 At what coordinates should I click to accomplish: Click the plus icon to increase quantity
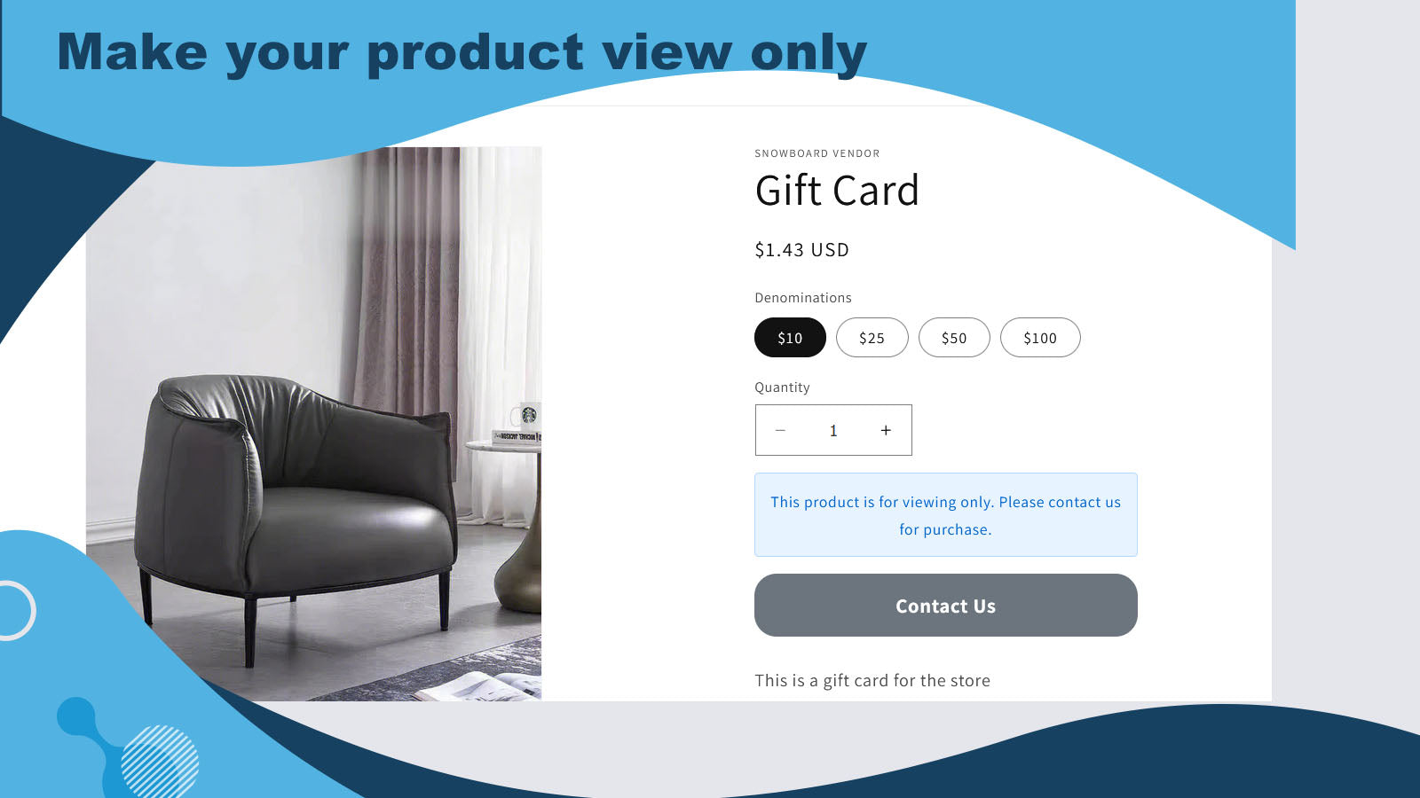886,430
